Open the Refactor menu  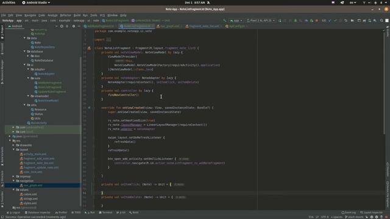[66, 15]
